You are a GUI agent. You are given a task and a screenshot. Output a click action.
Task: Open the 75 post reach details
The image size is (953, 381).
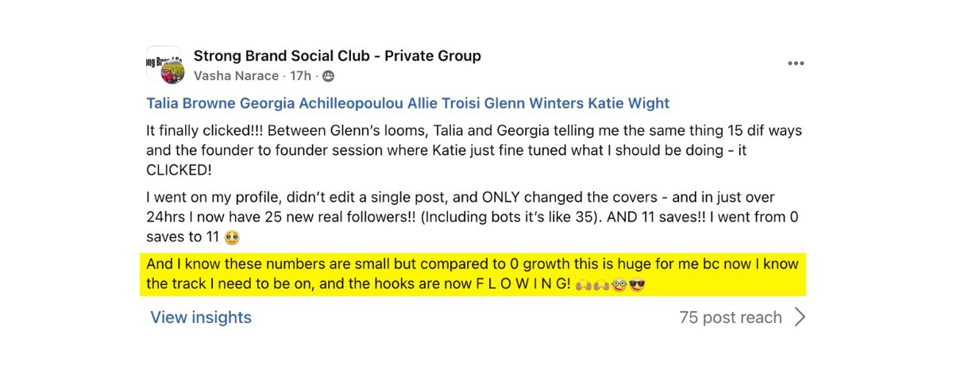pos(731,317)
